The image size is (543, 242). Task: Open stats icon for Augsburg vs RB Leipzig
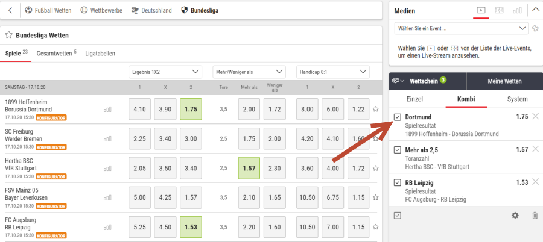[108, 227]
